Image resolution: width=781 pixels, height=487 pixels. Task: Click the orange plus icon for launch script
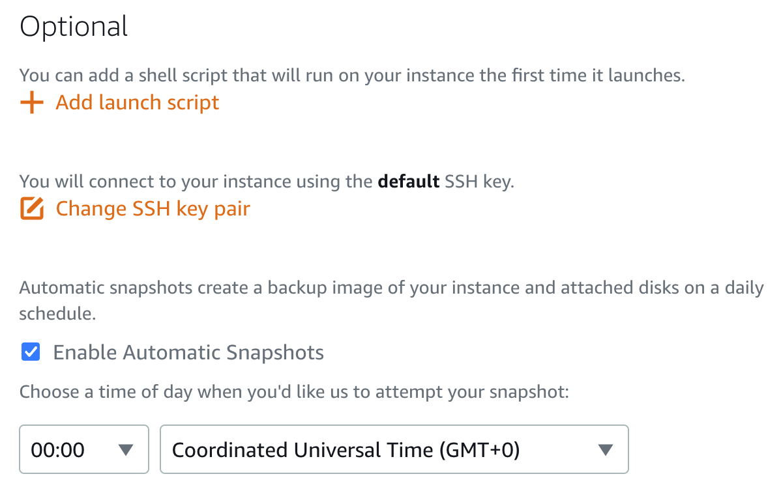point(31,103)
